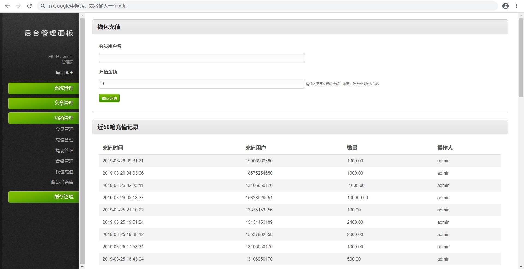Select user 15131456189 cell
This screenshot has height=269, width=524.
tap(259, 222)
